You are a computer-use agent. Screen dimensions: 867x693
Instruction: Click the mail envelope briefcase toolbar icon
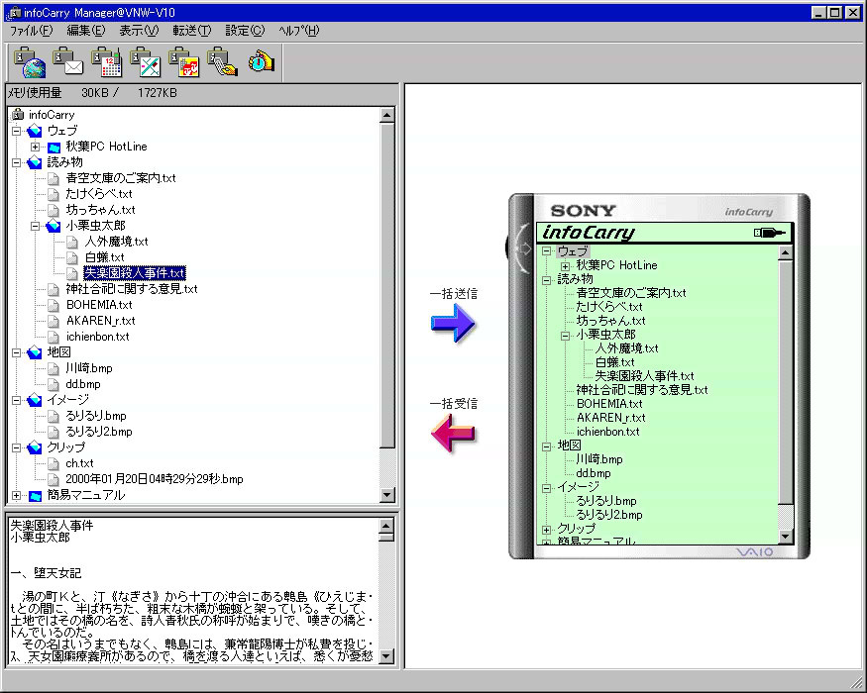click(x=68, y=62)
